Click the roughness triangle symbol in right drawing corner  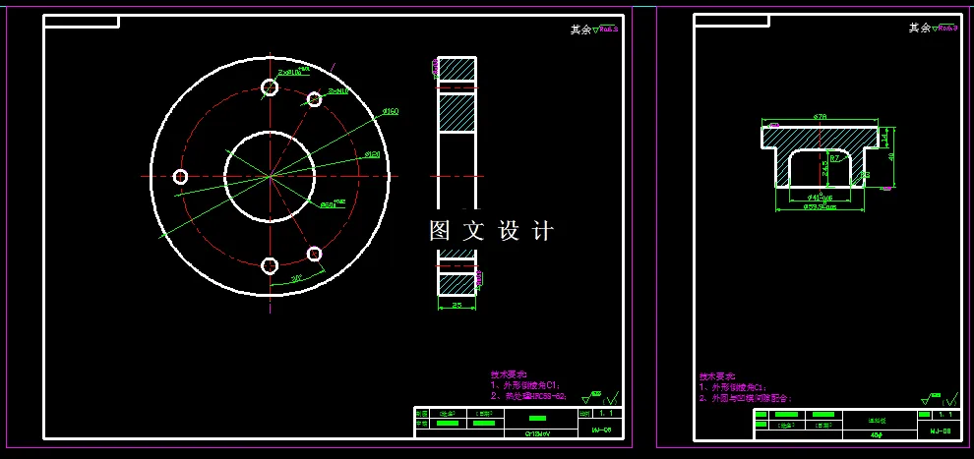point(931,397)
